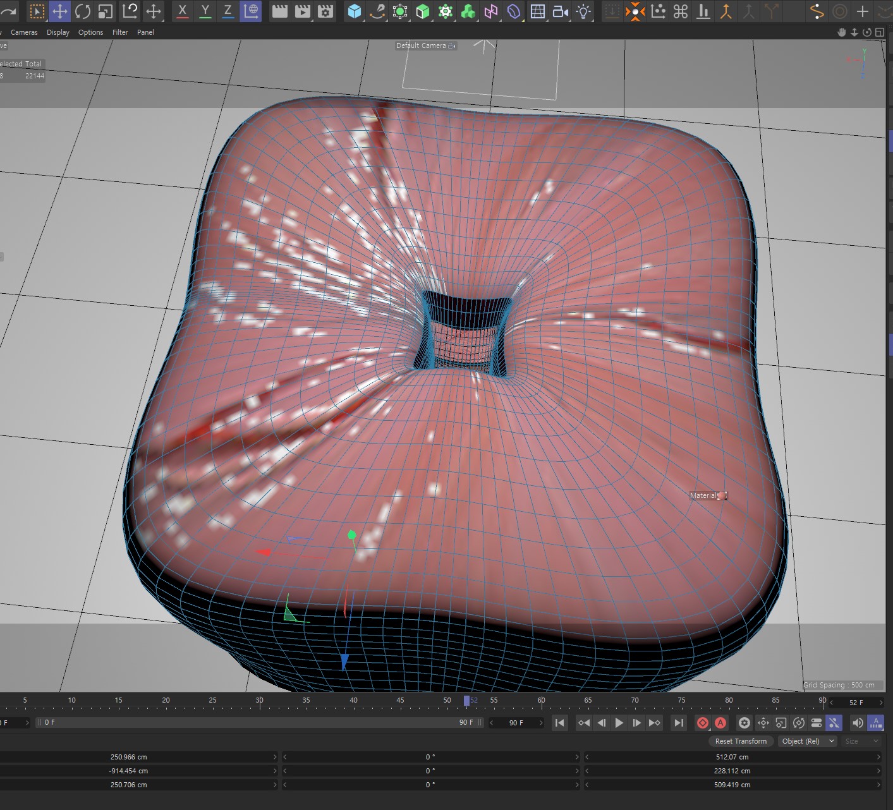Screen dimensions: 893x810
Task: Open the Deformer bend icon
Action: tap(514, 11)
